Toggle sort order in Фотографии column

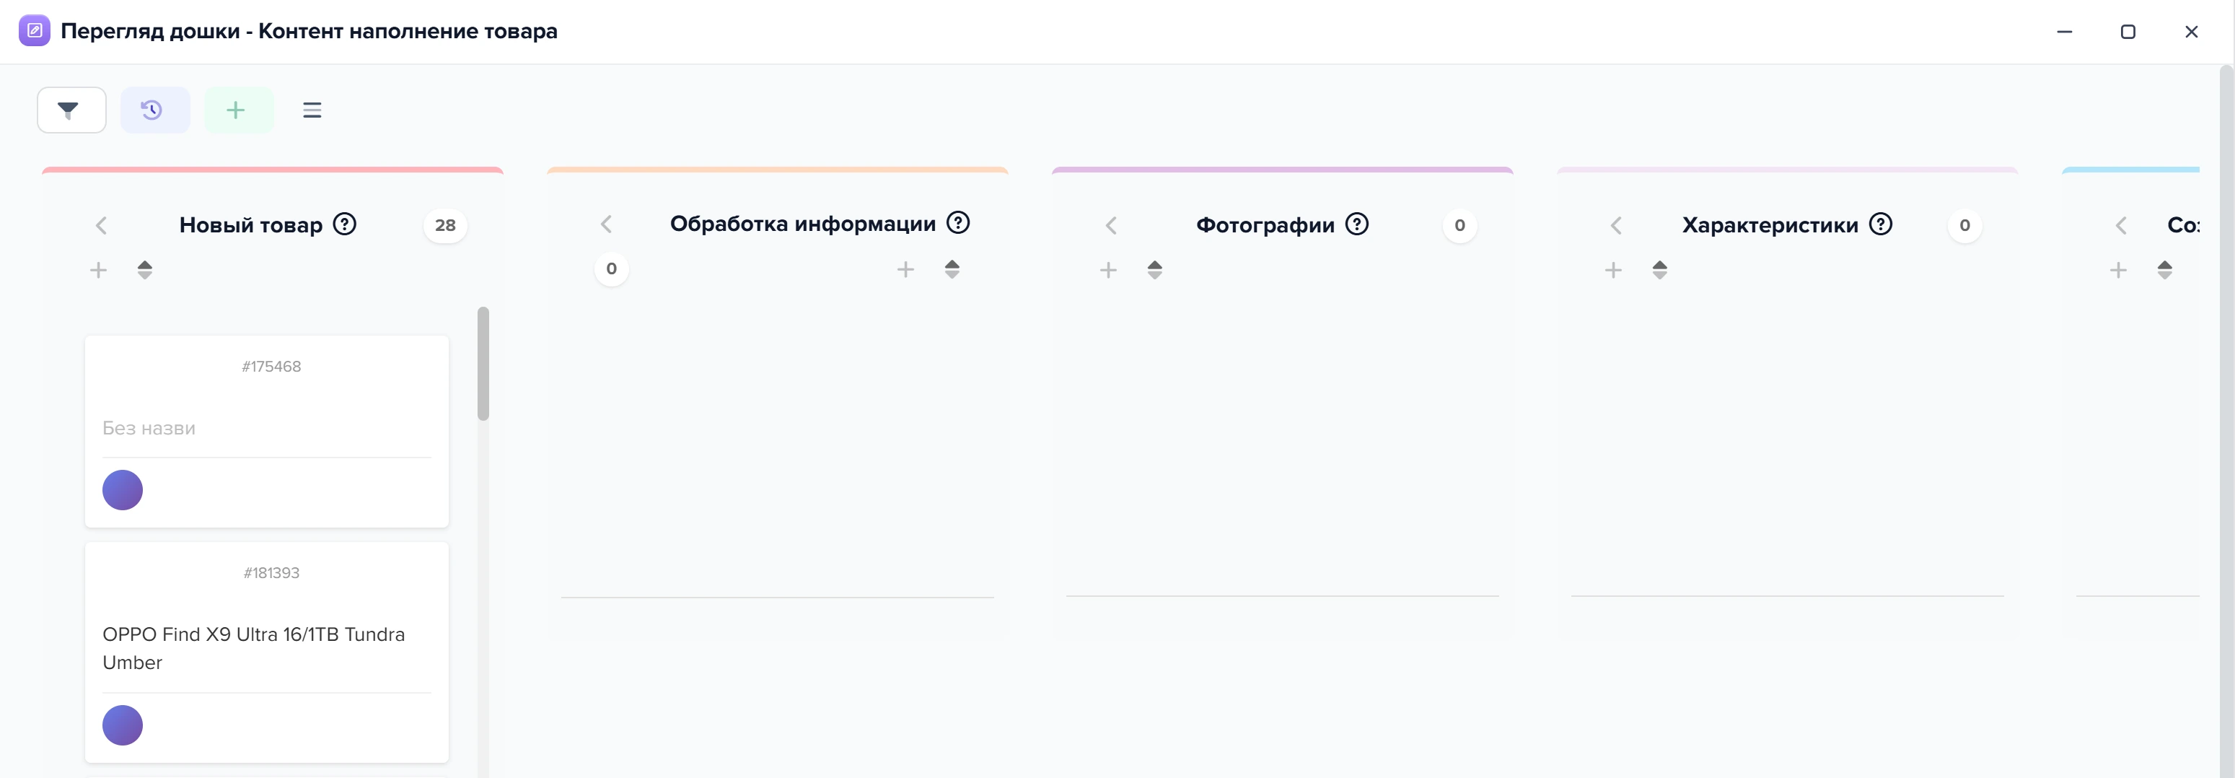tap(1155, 270)
